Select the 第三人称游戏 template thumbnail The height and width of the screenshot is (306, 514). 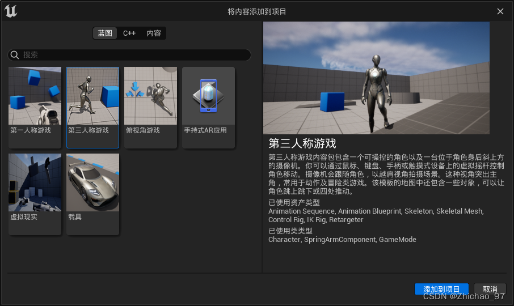coord(93,96)
